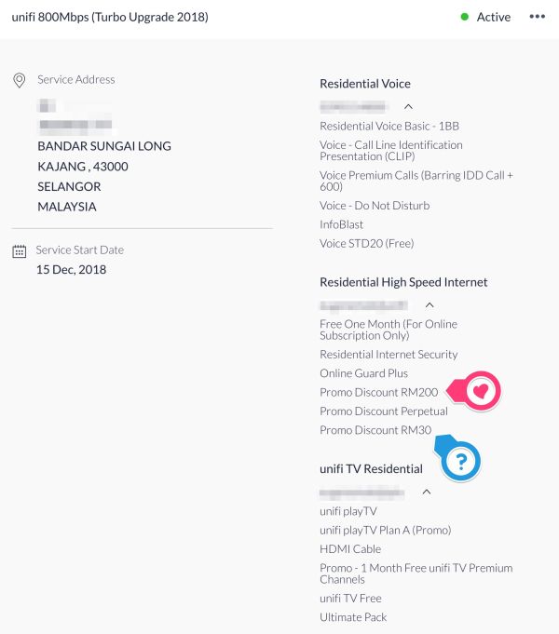The image size is (559, 634).
Task: Collapse the Residential Voice section chevron
Action: 408,106
